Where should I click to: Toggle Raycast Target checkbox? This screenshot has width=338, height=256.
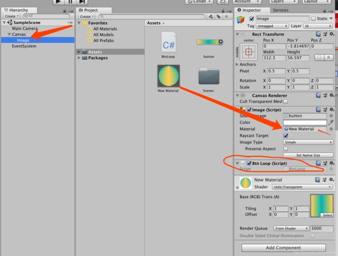point(286,136)
